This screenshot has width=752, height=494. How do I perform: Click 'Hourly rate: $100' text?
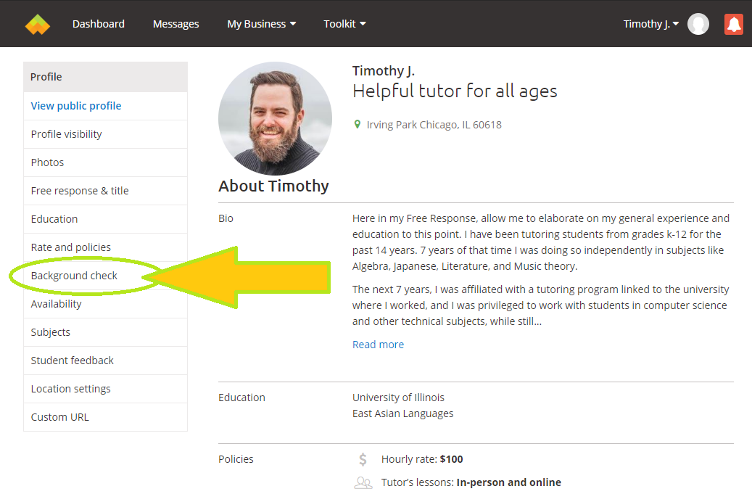(422, 459)
